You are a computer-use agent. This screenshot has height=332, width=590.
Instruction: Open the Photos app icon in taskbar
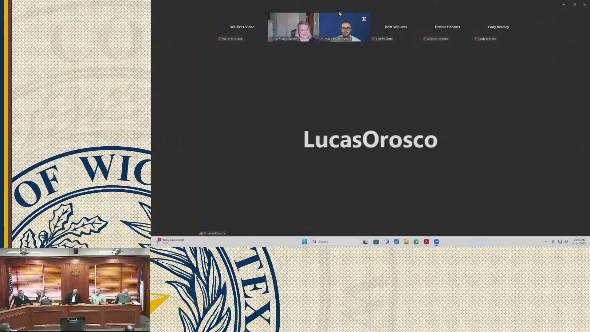coord(396,242)
